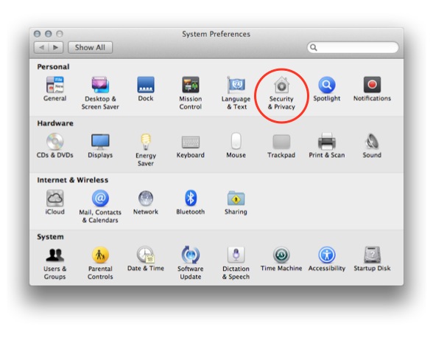The image size is (433, 338).
Task: Click the System Preferences search field
Action: [353, 48]
